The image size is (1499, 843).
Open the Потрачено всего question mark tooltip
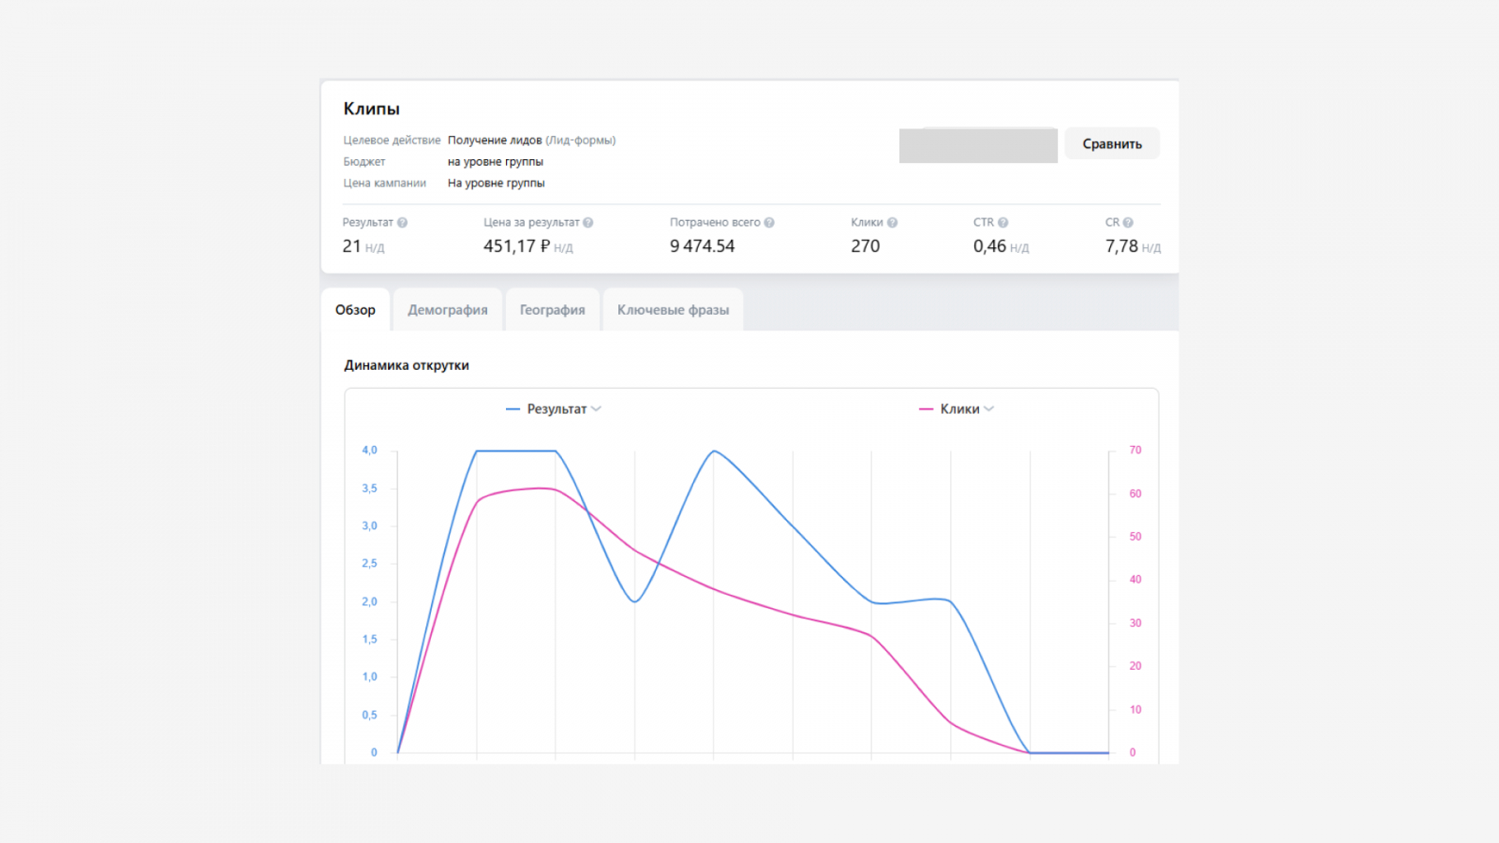pos(769,223)
